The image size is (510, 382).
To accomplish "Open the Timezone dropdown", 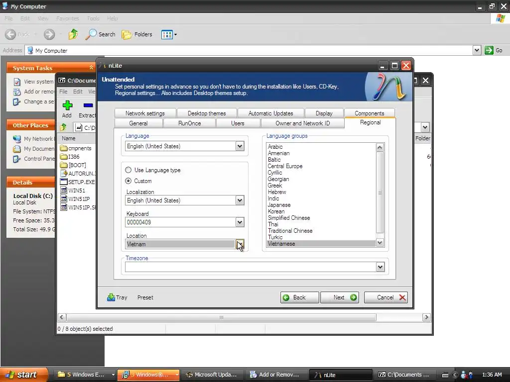I will point(380,267).
